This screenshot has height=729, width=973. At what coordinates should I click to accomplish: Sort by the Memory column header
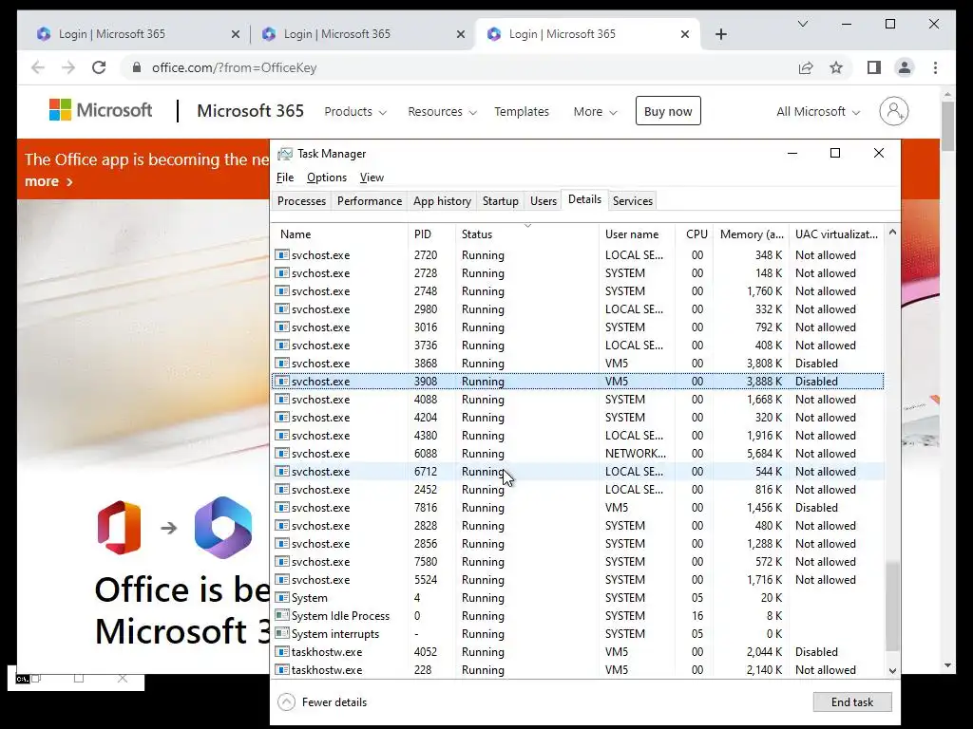751,234
